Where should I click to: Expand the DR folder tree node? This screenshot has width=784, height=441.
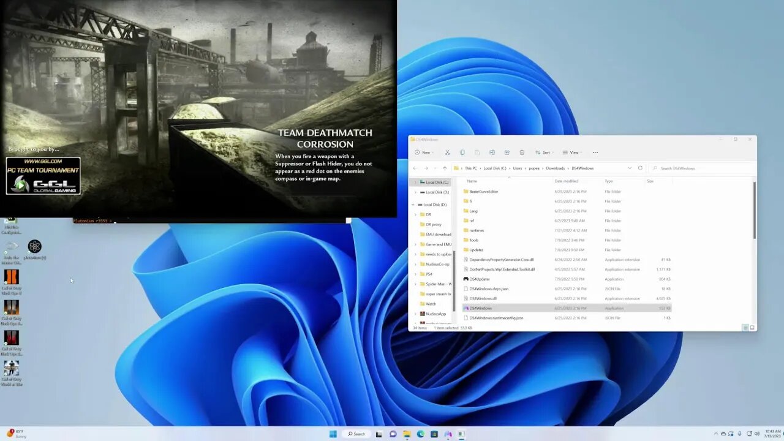(x=415, y=214)
